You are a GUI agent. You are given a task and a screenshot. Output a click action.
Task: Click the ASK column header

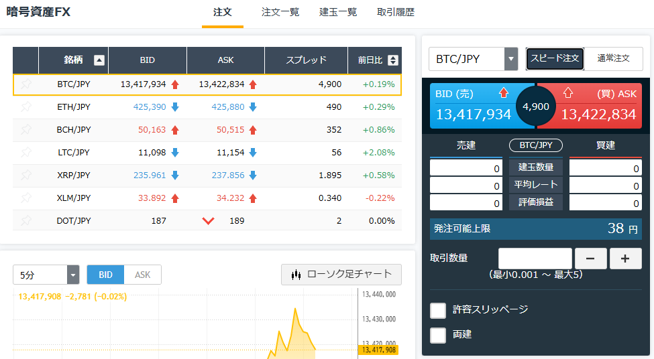[225, 60]
